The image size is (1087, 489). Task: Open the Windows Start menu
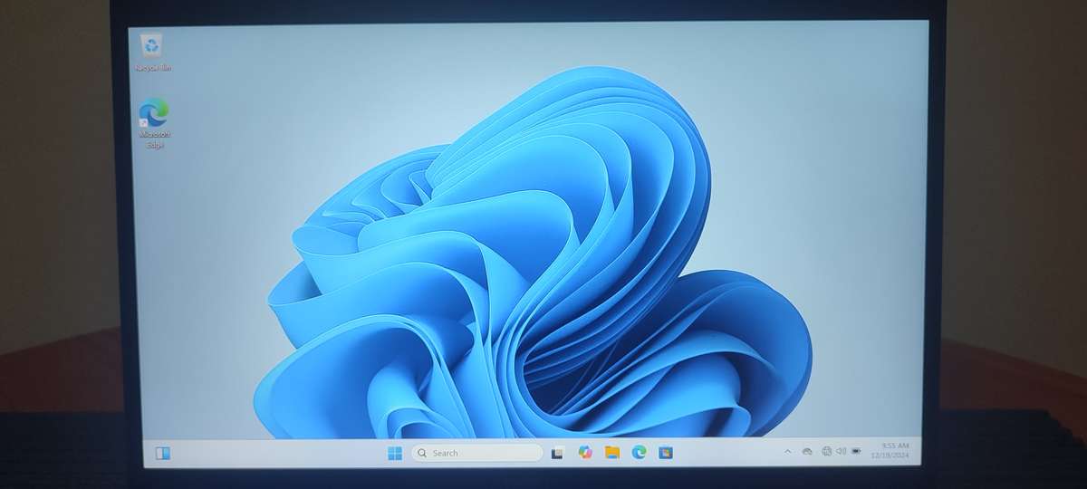click(395, 453)
